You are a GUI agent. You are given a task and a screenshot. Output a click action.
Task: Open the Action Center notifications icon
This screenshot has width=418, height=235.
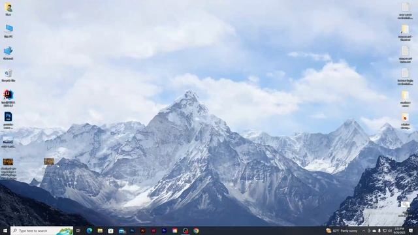point(411,230)
